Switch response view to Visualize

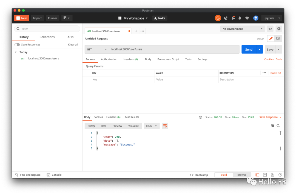tap(133, 126)
